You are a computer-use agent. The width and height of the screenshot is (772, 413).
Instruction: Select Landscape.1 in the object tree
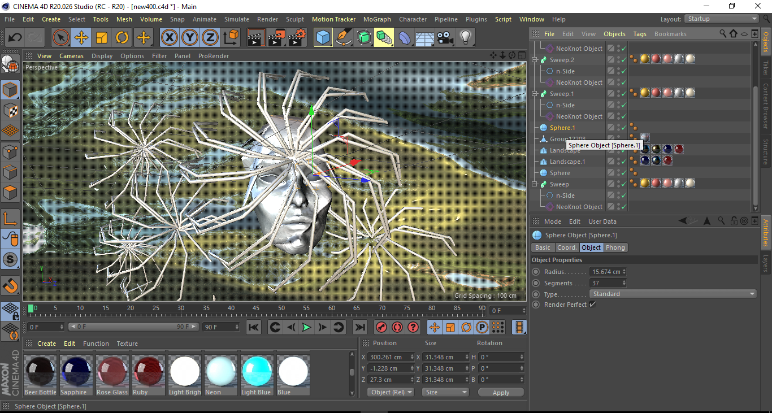point(567,162)
